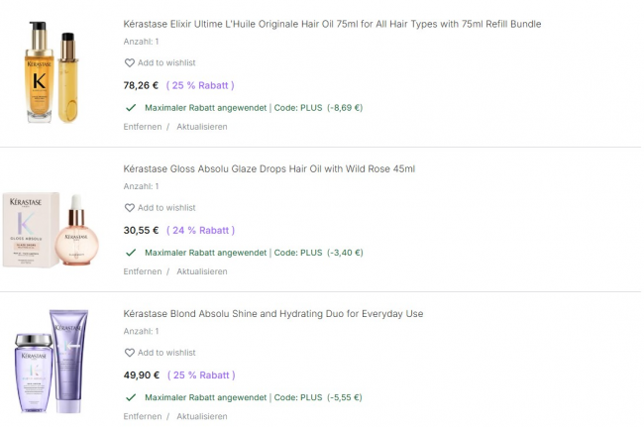The width and height of the screenshot is (644, 427).
Task: Open Kérastase Elixir Ultime L'Huile Originale title link
Action: pos(332,24)
